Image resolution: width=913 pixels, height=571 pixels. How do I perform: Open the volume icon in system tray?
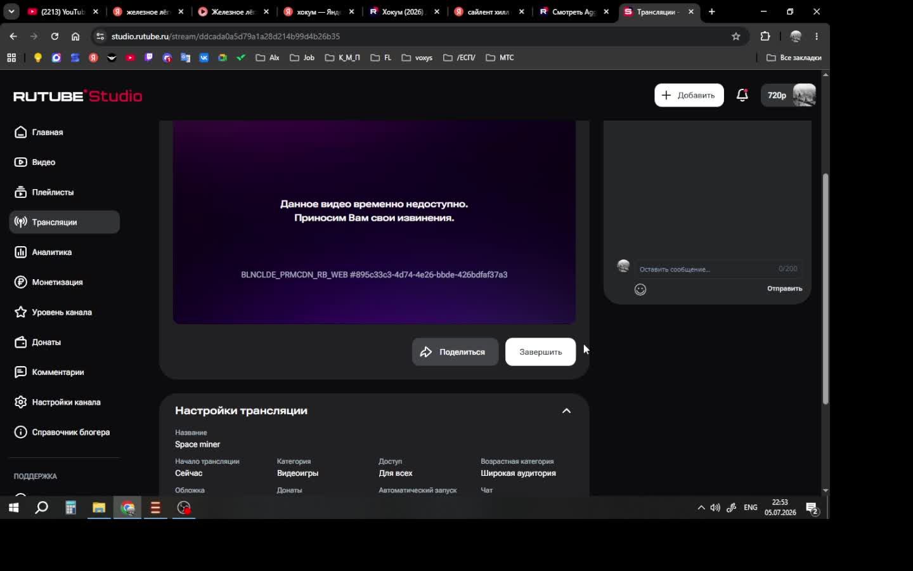(x=715, y=508)
